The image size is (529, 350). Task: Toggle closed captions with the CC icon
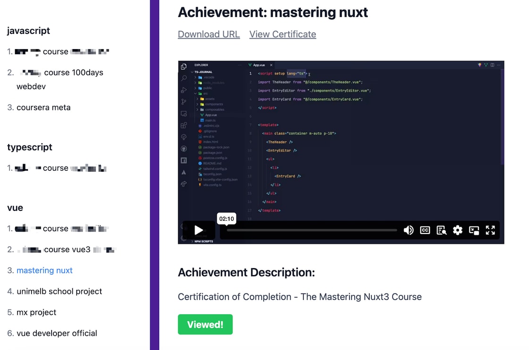pyautogui.click(x=425, y=230)
